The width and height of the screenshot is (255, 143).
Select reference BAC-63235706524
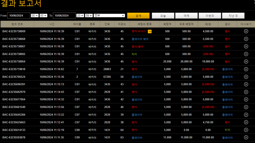pyautogui.click(x=14, y=77)
